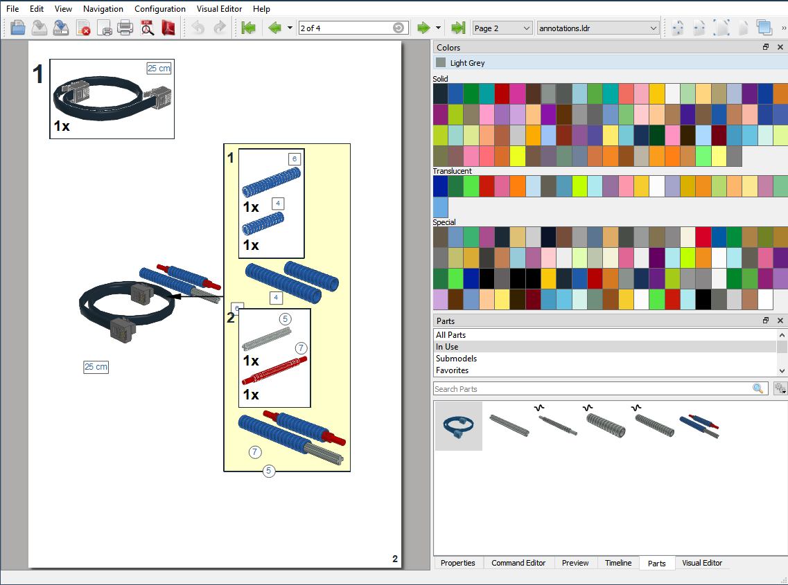Viewport: 788px width, 585px height.
Task: Switch to the Parts tab
Action: [x=657, y=564]
